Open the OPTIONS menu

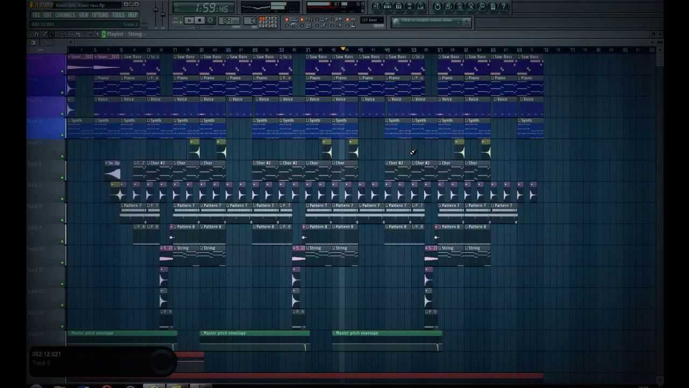point(100,15)
